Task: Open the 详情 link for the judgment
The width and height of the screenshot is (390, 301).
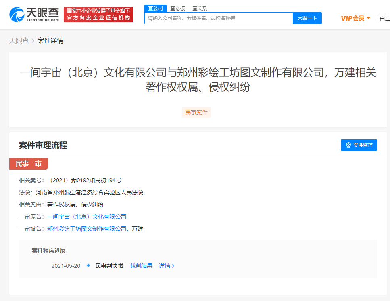Action: pos(167,266)
